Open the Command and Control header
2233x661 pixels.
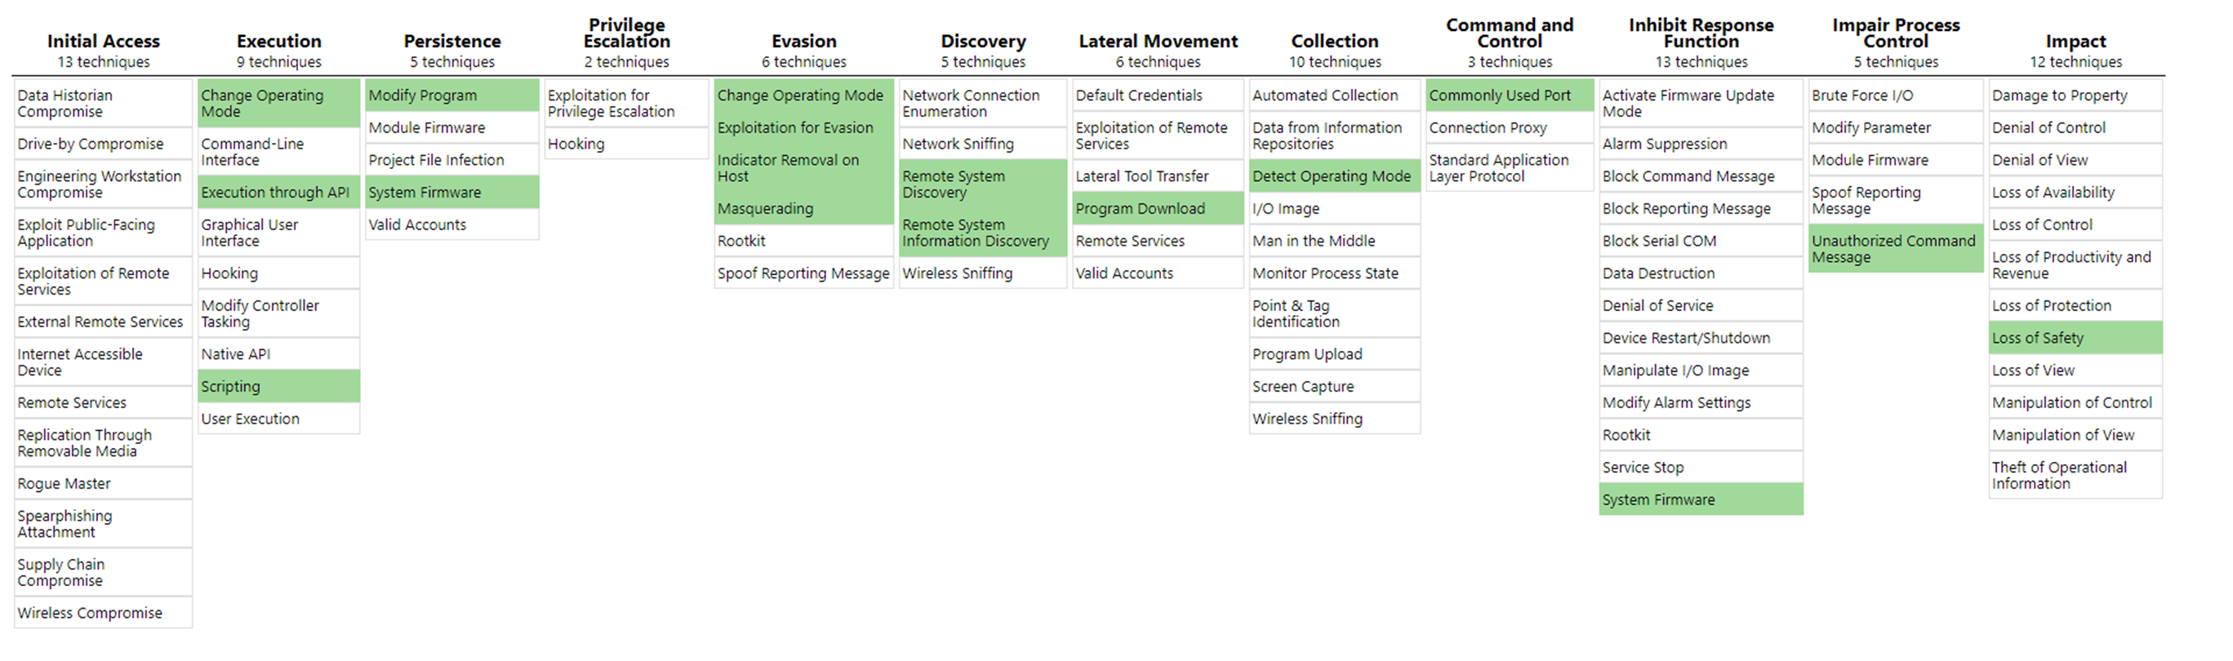[x=1509, y=33]
